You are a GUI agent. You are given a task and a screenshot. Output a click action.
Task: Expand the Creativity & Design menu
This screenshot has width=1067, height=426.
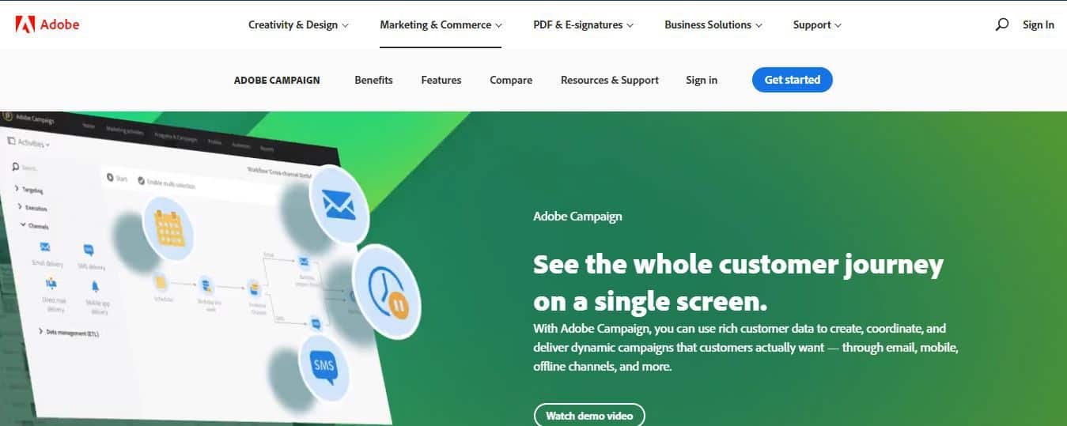(x=298, y=25)
